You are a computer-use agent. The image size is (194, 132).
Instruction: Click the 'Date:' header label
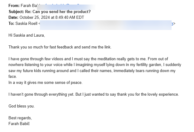[14, 17]
